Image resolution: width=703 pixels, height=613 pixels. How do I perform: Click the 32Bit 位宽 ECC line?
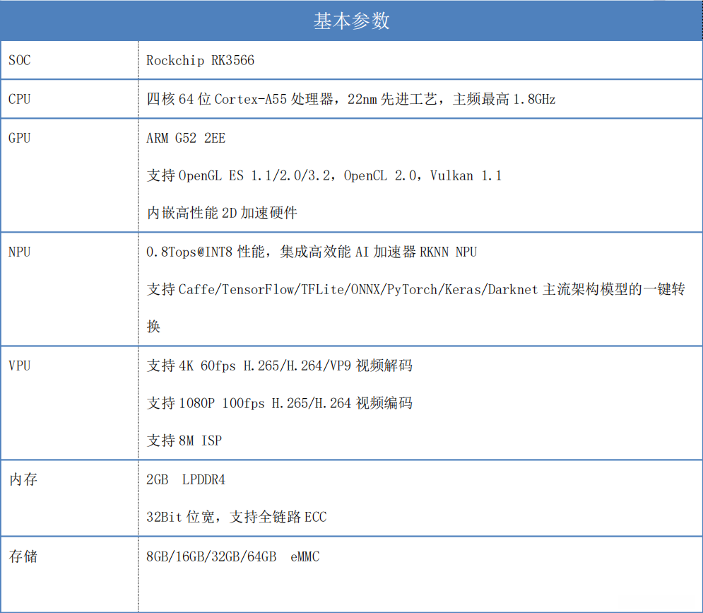coord(237,517)
